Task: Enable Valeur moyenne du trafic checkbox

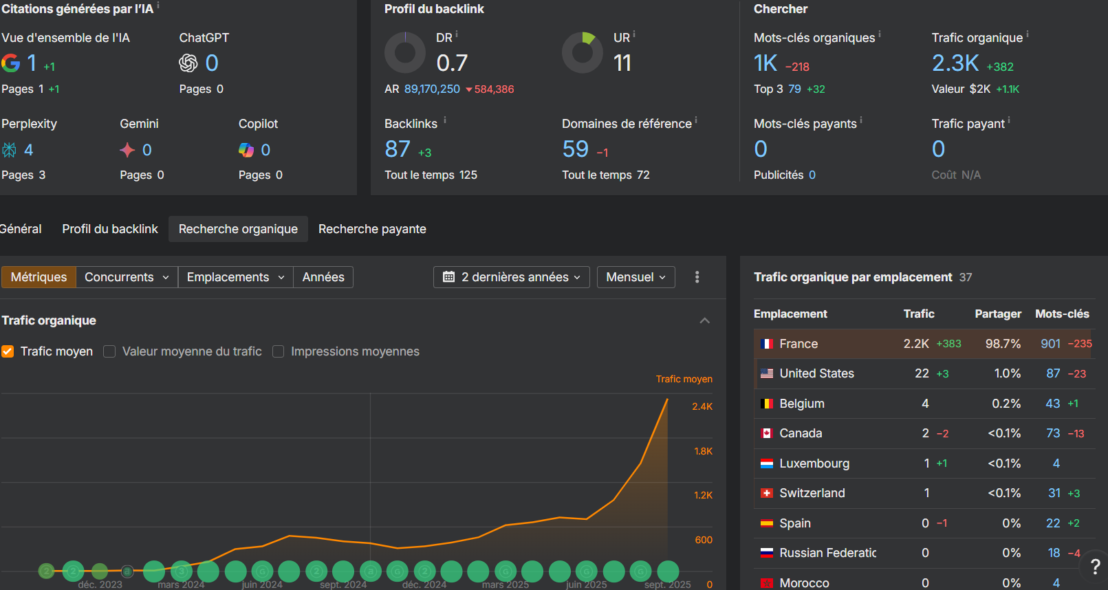Action: pyautogui.click(x=109, y=351)
